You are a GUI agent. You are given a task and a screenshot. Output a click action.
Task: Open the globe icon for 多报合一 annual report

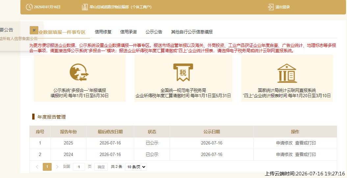79,73
